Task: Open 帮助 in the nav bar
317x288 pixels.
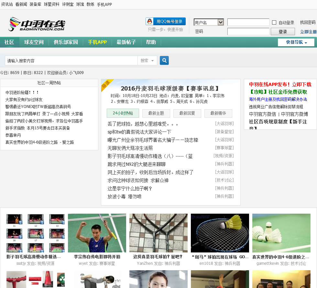Action: [x=151, y=42]
